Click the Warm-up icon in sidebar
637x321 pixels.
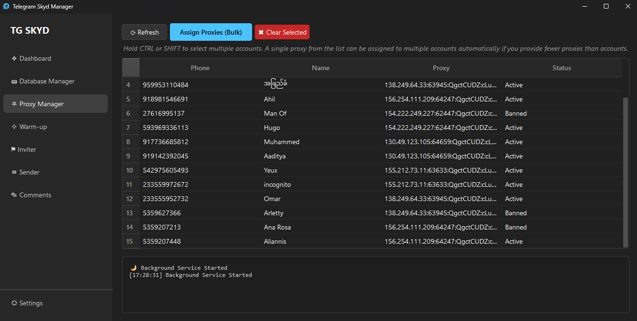tap(14, 127)
